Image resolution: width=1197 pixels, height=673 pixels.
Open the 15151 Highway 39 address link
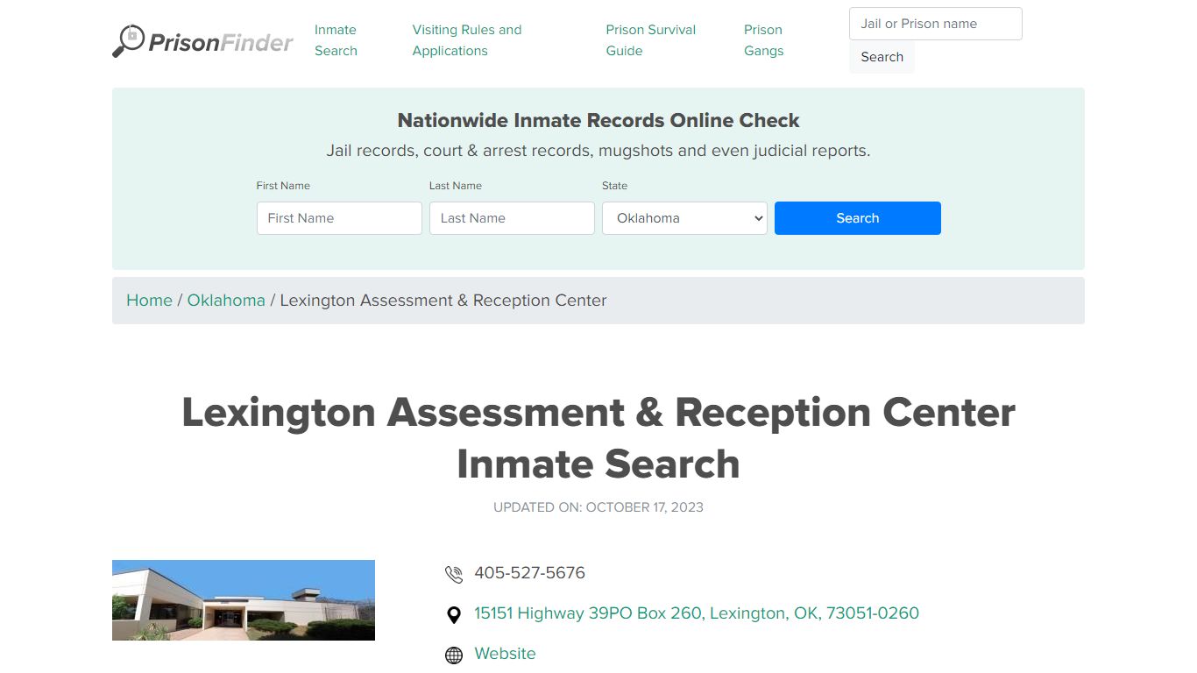click(x=697, y=613)
